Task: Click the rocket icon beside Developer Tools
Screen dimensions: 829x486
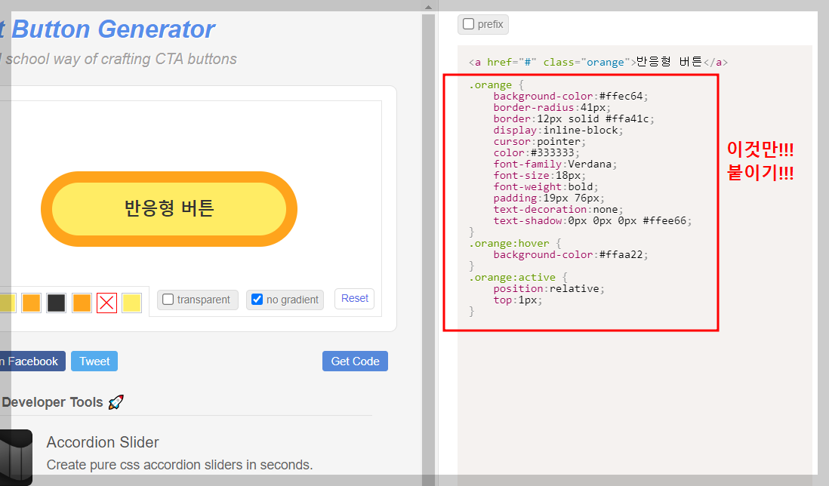Action: coord(116,402)
